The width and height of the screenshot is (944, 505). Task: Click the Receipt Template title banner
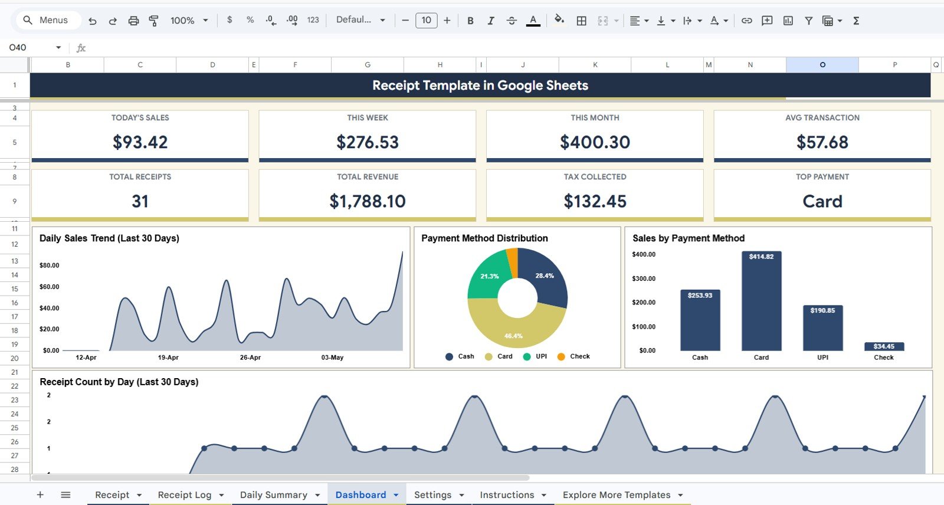pyautogui.click(x=480, y=86)
